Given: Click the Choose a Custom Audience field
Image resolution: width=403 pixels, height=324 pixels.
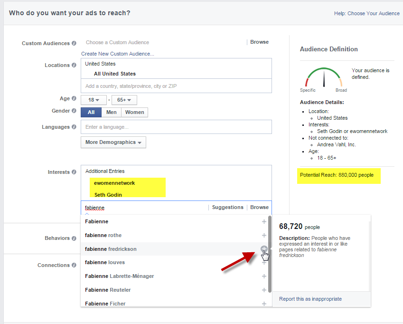Looking at the screenshot, I should 165,42.
